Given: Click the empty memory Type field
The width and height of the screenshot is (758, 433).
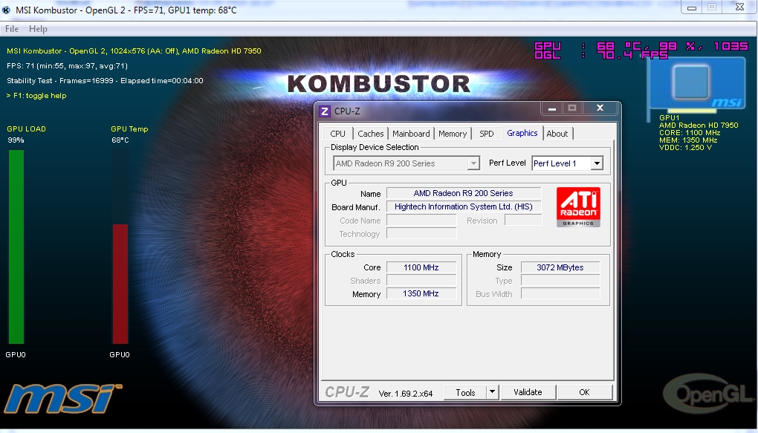Looking at the screenshot, I should pyautogui.click(x=560, y=280).
